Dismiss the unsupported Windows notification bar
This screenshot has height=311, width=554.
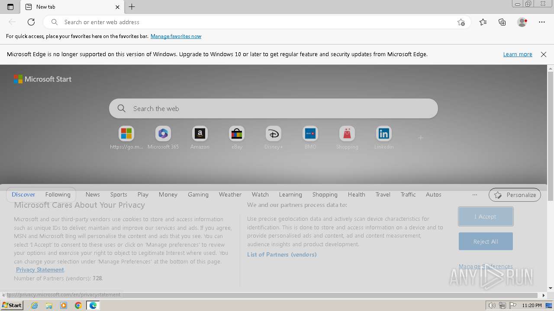click(x=544, y=54)
